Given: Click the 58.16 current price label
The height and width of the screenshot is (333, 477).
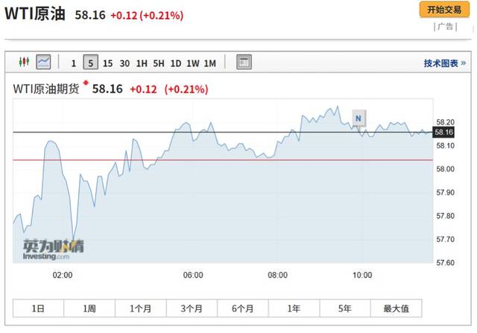Looking at the screenshot, I should 444,132.
